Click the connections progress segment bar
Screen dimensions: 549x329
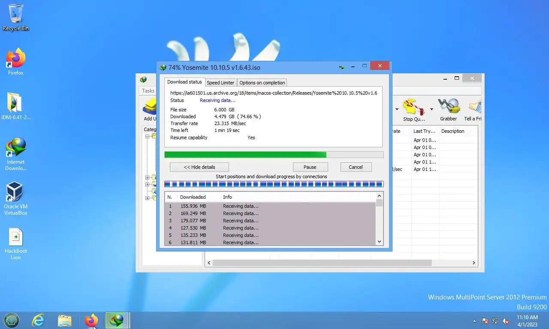click(x=274, y=184)
